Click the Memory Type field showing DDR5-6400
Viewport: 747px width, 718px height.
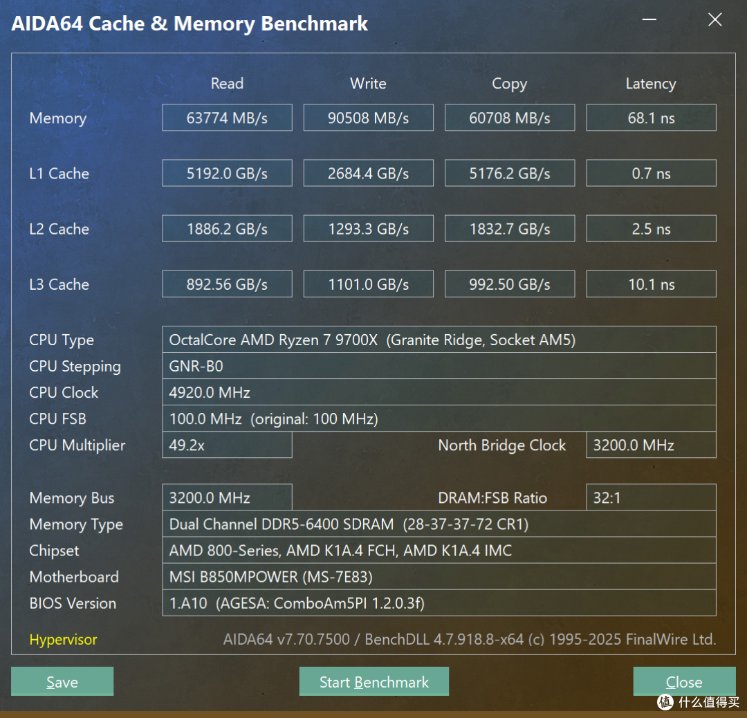point(439,524)
